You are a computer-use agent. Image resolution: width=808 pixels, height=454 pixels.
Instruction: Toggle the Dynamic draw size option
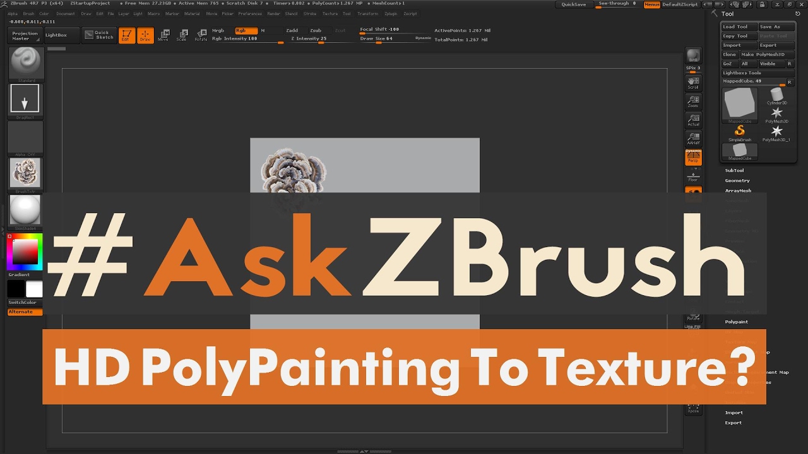click(423, 38)
